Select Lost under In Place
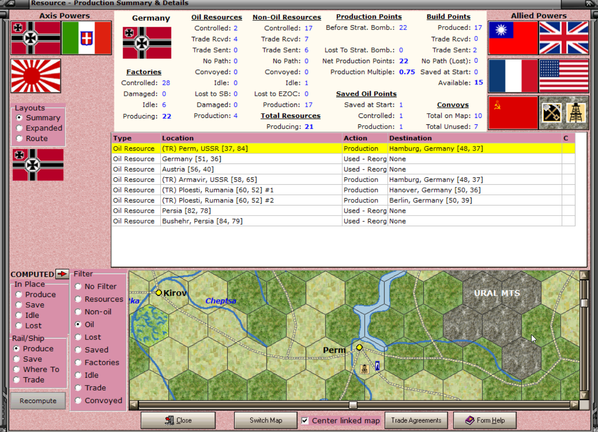 coord(29,326)
